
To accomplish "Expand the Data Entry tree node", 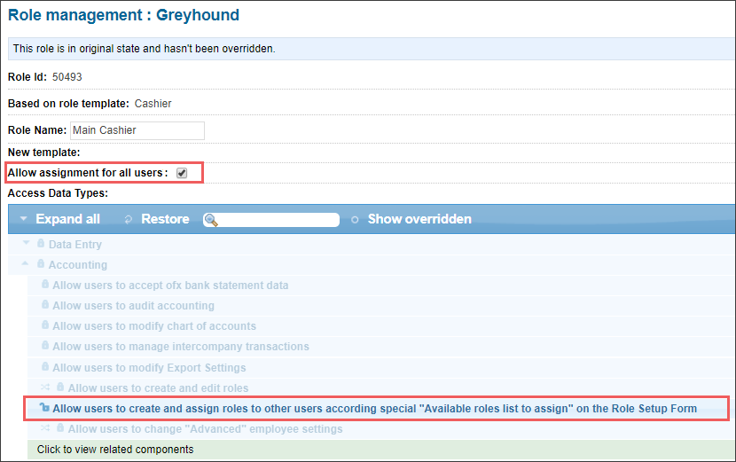I will pyautogui.click(x=27, y=243).
